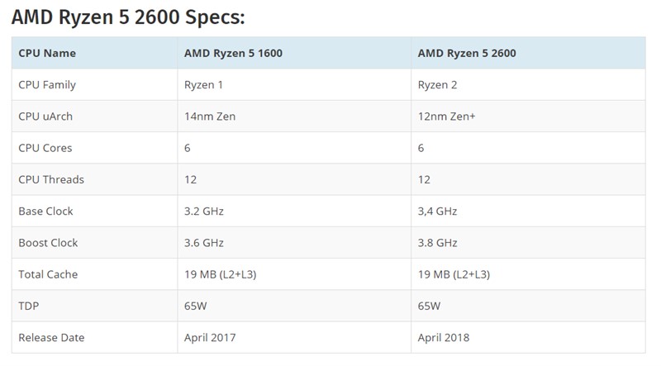Click the 3.8 GHz boost clock value
Screen dimensions: 661x366
pos(437,243)
